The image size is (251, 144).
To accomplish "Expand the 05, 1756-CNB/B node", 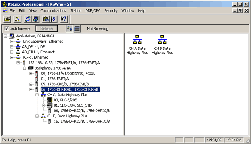I will coord(31,84).
